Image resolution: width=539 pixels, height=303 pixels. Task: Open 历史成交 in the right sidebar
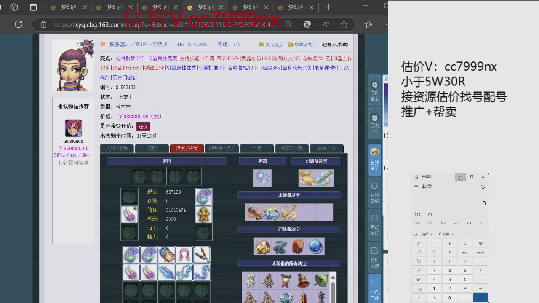pyautogui.click(x=374, y=123)
